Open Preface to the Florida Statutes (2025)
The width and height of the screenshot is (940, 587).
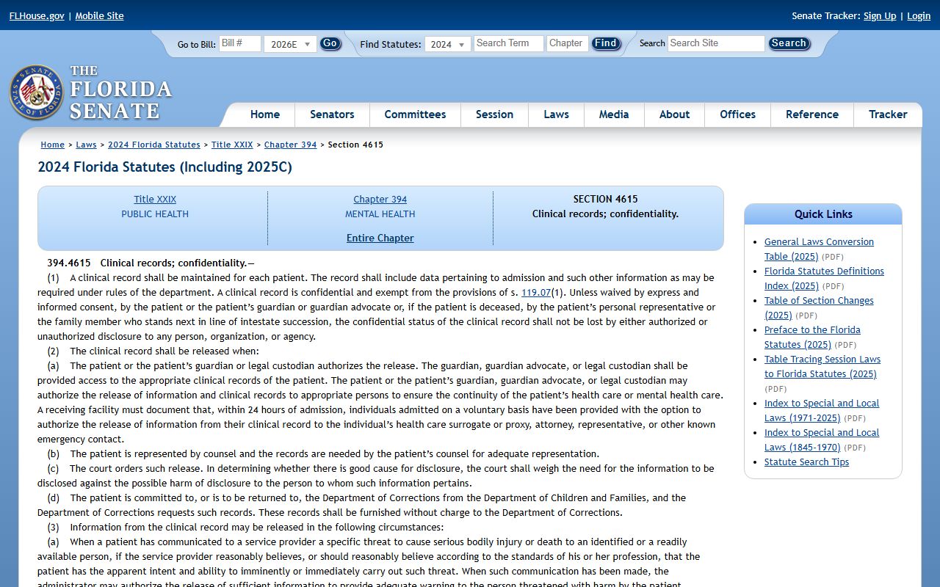tap(812, 337)
